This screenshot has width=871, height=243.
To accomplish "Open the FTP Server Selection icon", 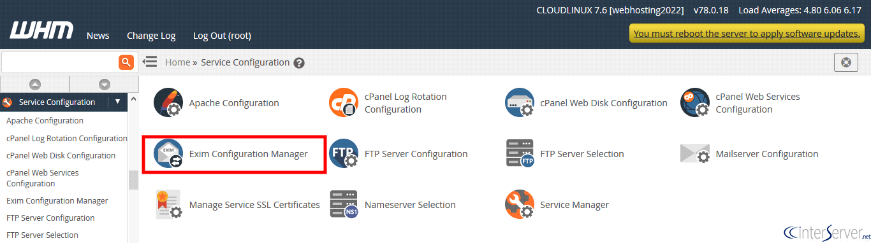I will [519, 154].
